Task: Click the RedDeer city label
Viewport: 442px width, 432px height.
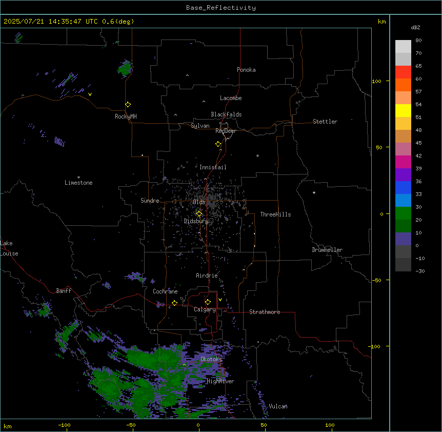Action: point(226,131)
